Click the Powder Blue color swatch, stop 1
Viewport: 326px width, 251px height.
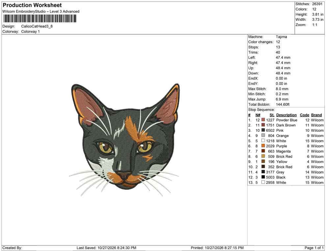[x=263, y=120]
